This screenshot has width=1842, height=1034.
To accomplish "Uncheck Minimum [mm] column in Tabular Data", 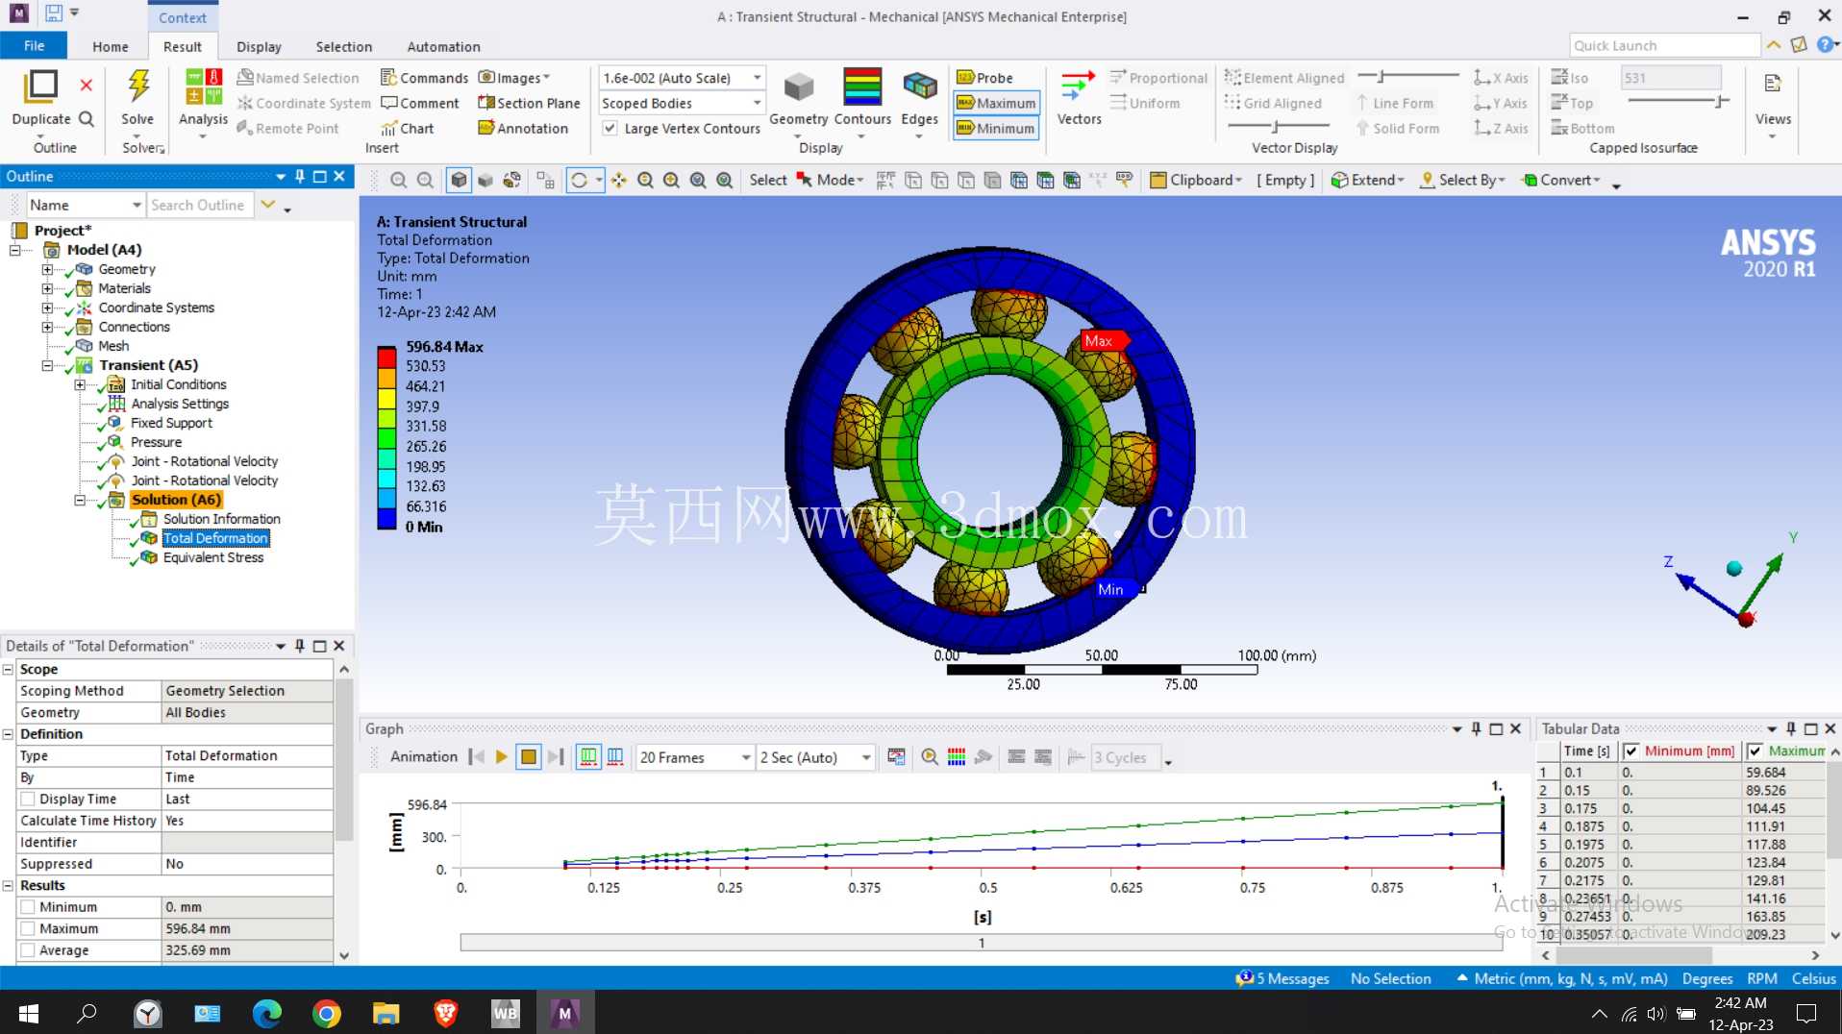I will coord(1630,751).
